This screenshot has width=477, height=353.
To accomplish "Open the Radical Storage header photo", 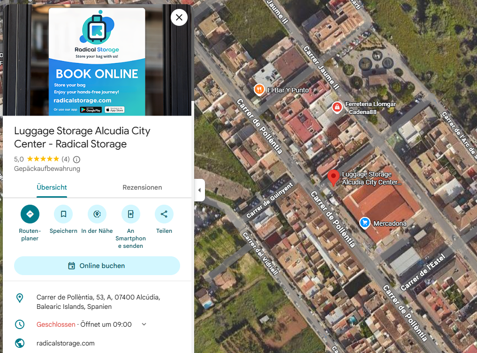I will [97, 61].
